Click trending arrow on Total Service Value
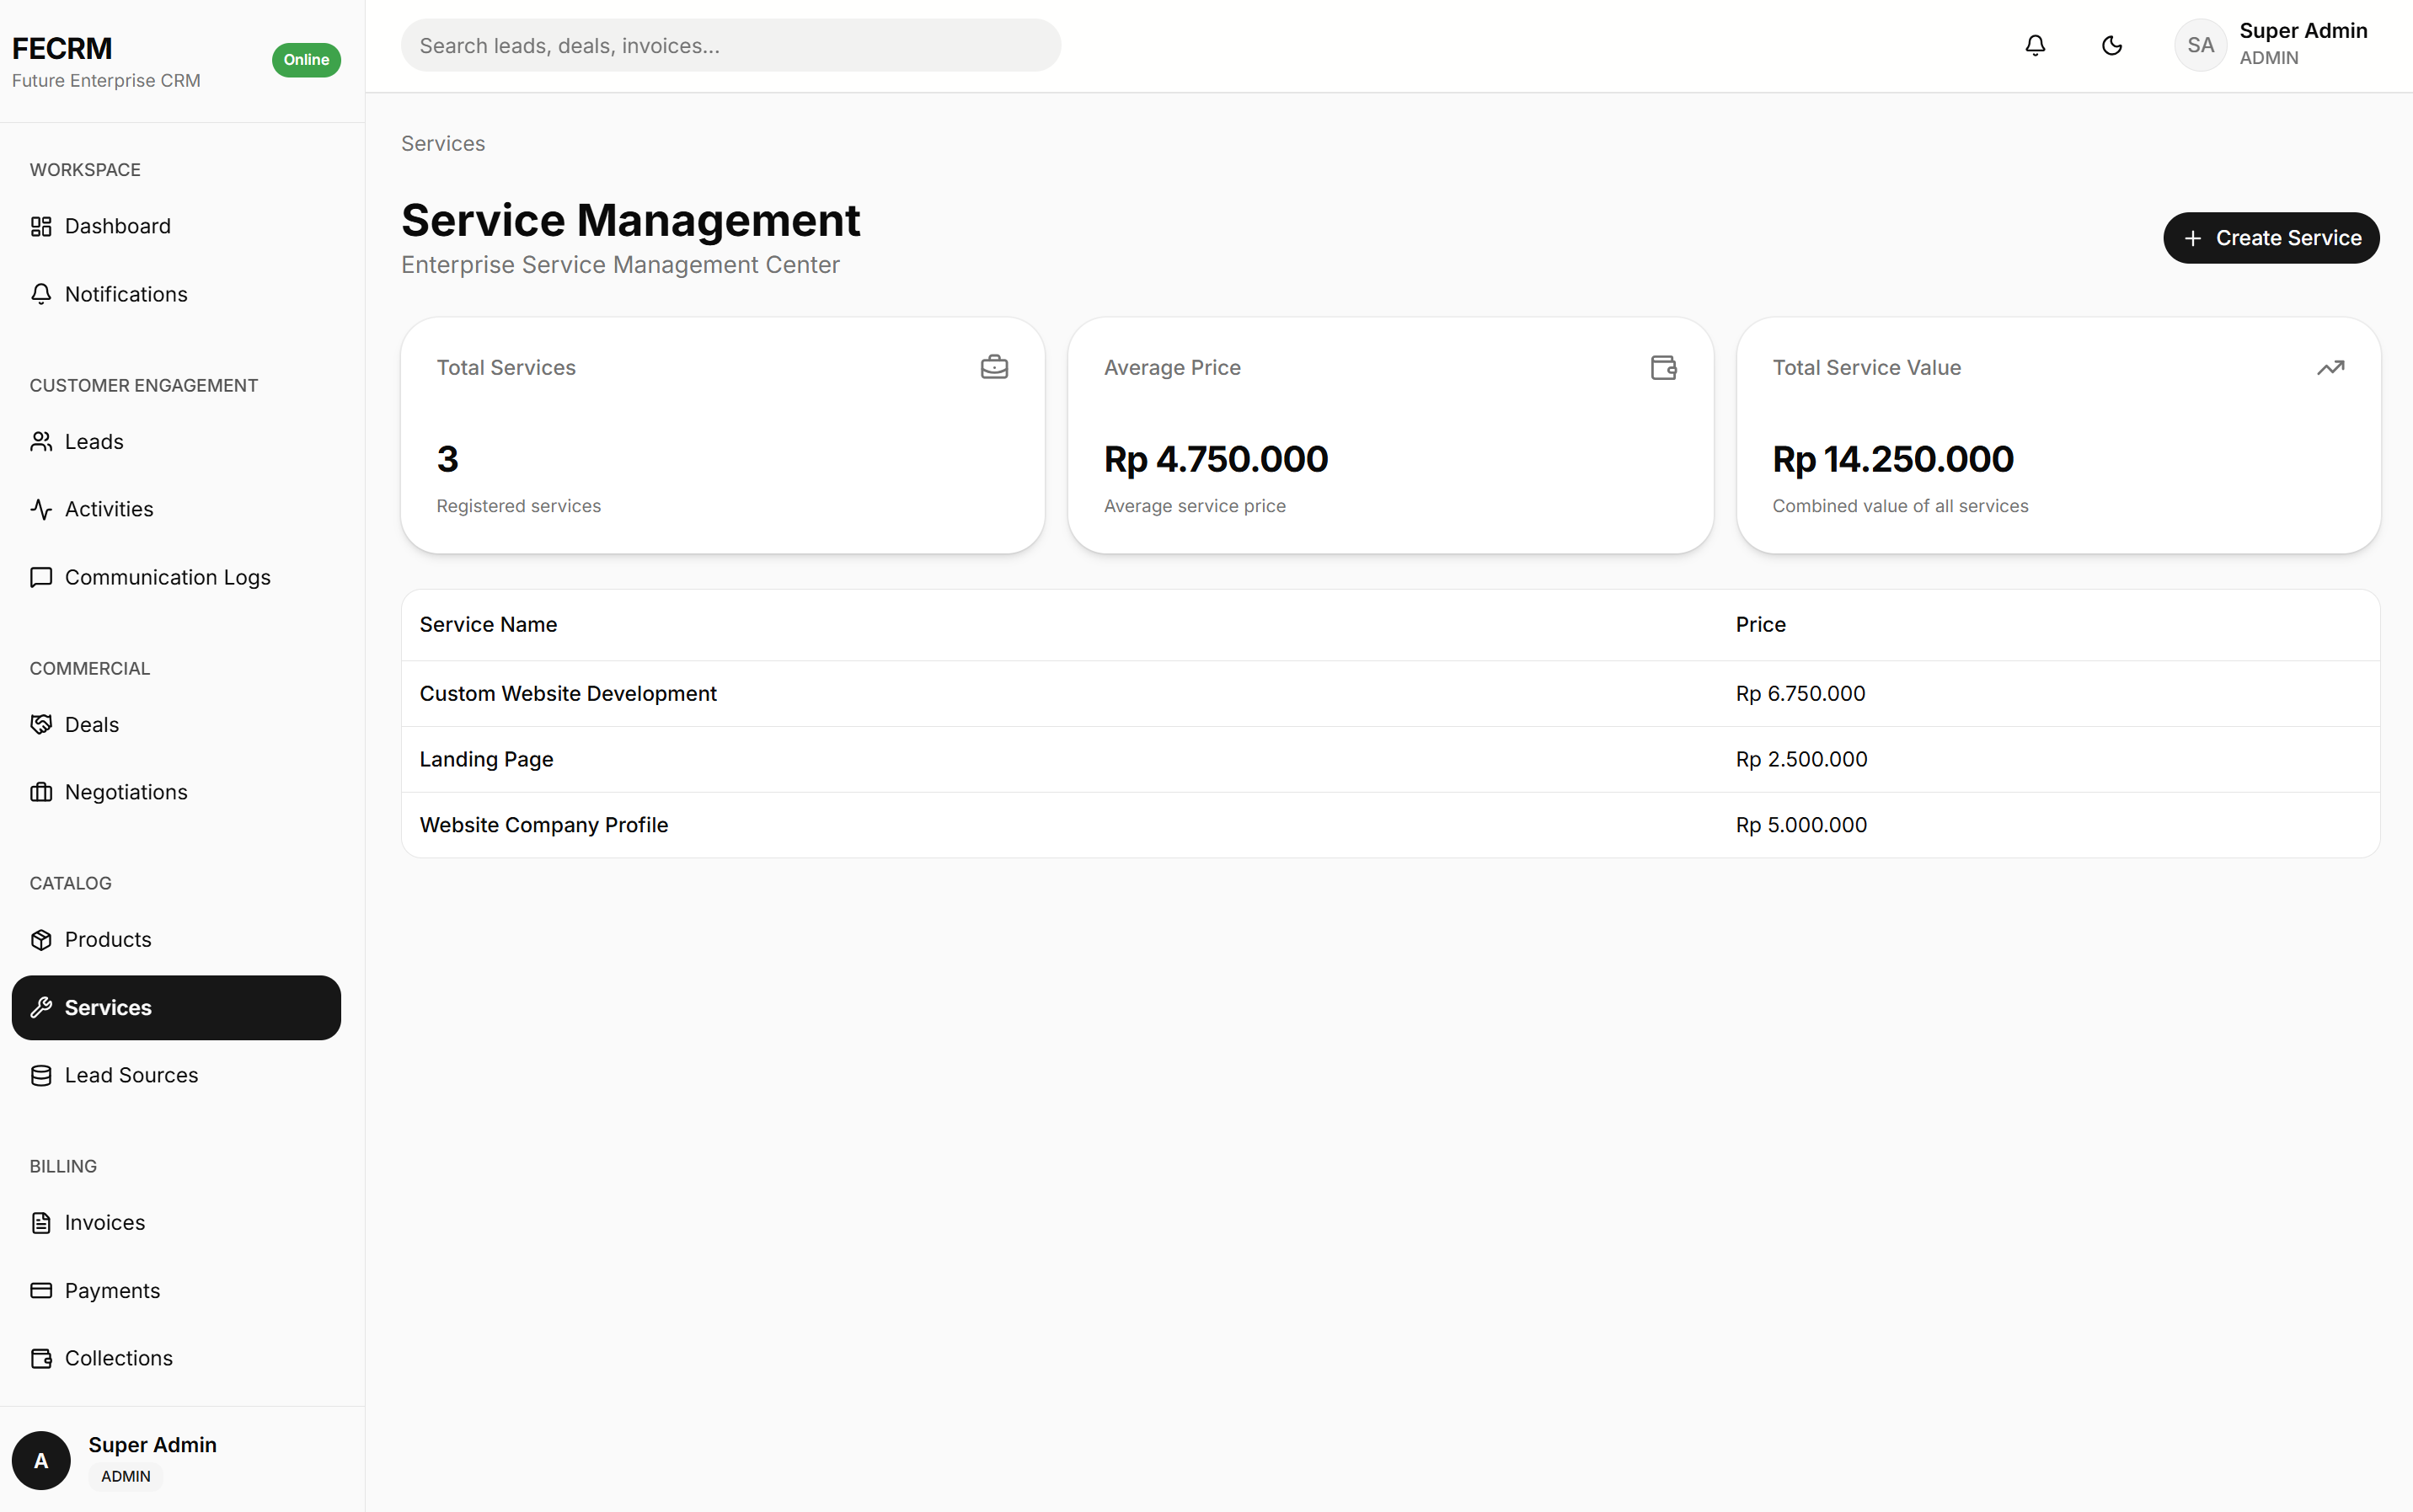2413x1512 pixels. pyautogui.click(x=2330, y=367)
